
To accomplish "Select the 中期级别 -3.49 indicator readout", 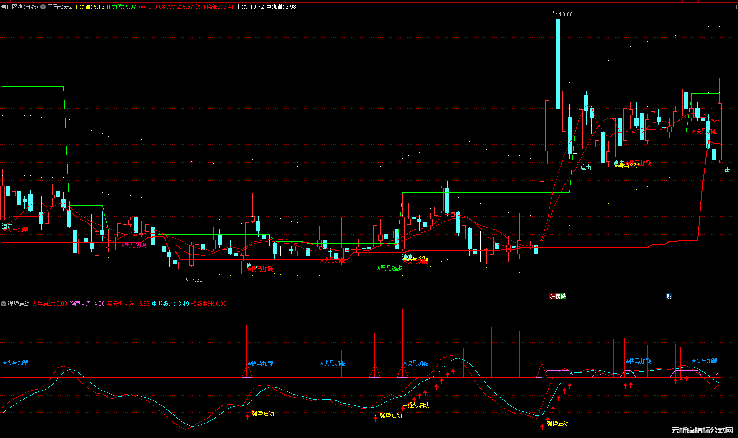I will pos(170,304).
